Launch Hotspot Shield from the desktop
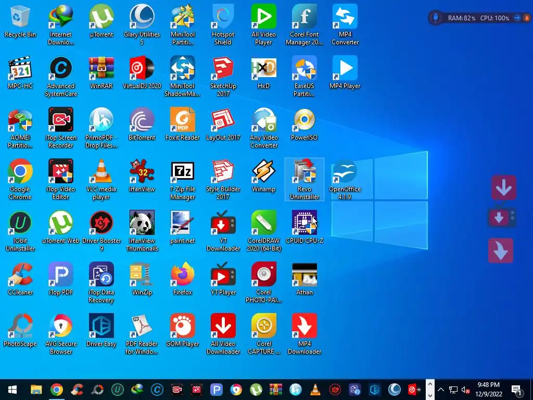The width and height of the screenshot is (533, 400). pos(223,25)
